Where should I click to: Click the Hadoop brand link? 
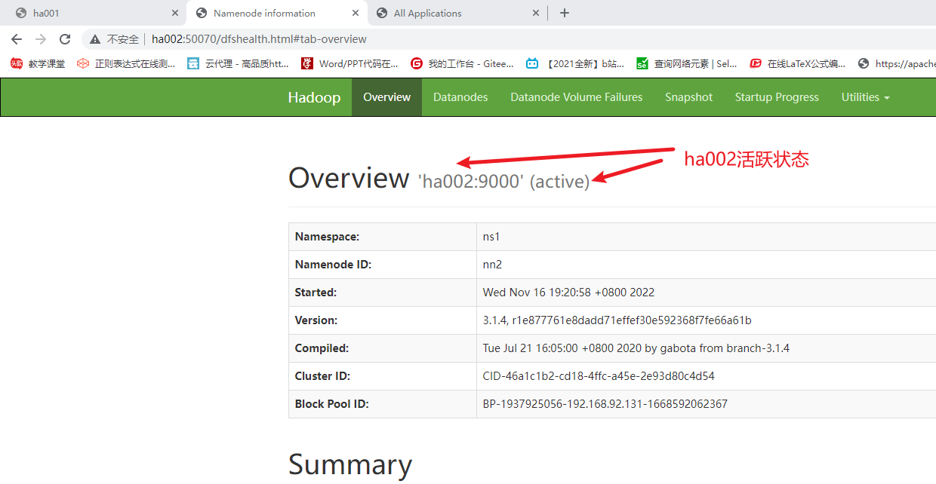pos(314,97)
